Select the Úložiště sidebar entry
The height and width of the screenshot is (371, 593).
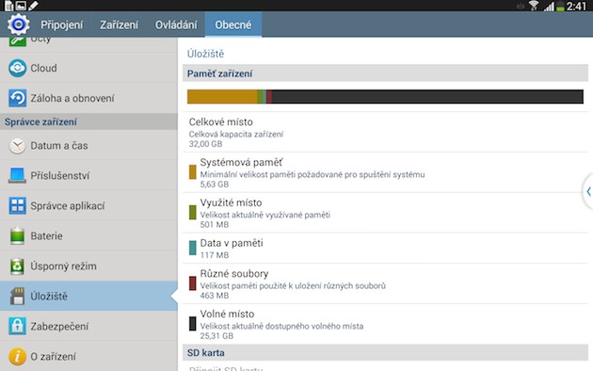coord(88,296)
